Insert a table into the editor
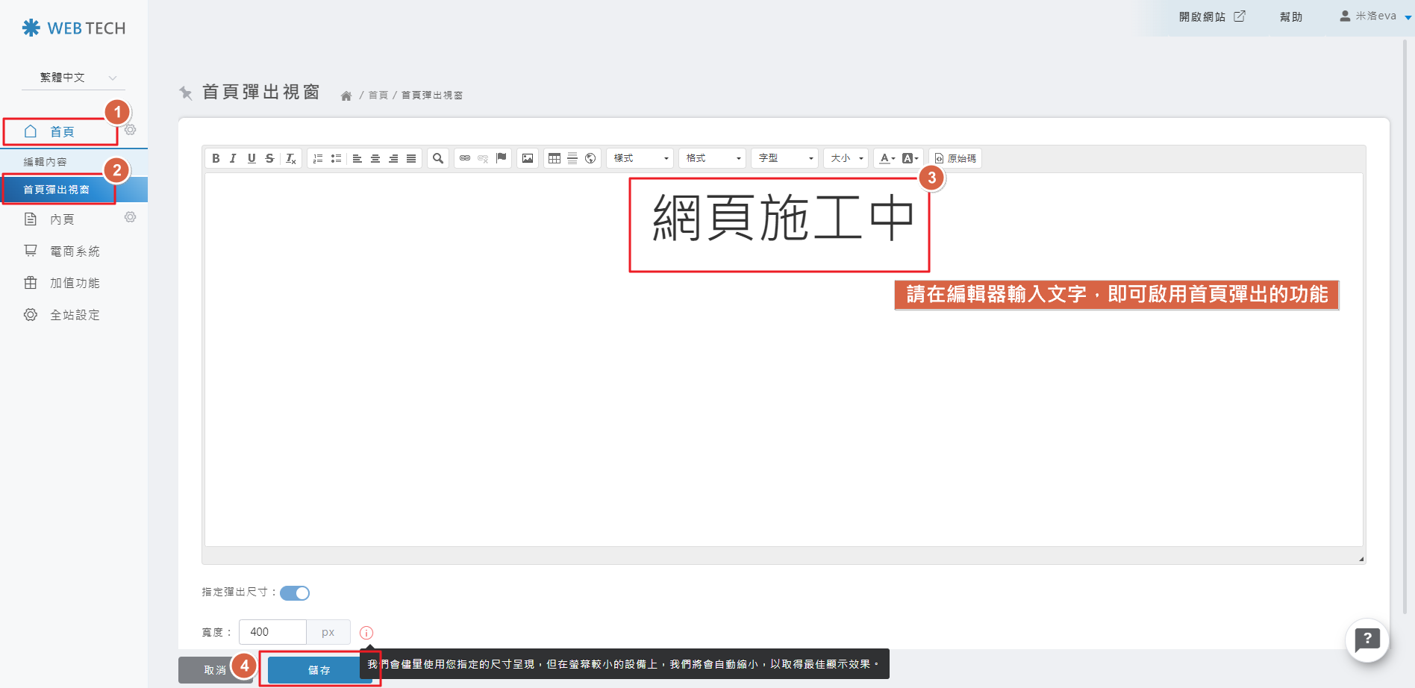The height and width of the screenshot is (688, 1415). (555, 158)
